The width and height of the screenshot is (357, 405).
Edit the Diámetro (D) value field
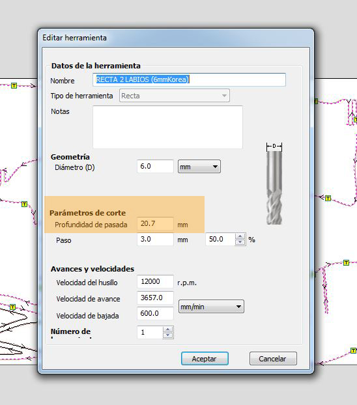pyautogui.click(x=155, y=166)
